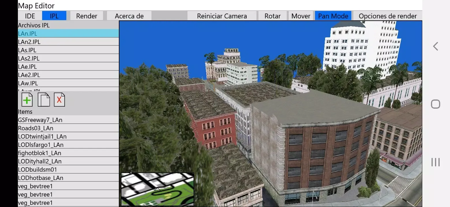
Task: Select GSFreeway7_LAn item
Action: pos(68,120)
